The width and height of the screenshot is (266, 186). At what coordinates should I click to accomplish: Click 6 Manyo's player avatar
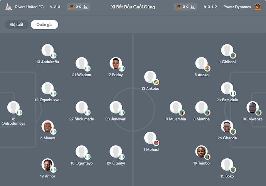click(x=47, y=127)
